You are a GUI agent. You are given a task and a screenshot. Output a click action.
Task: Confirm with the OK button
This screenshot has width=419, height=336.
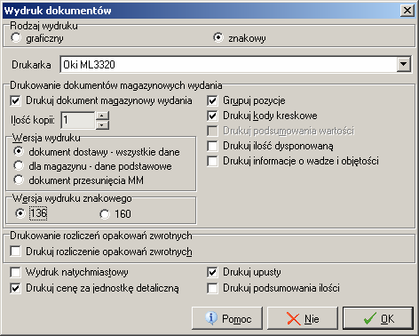coord(378,318)
